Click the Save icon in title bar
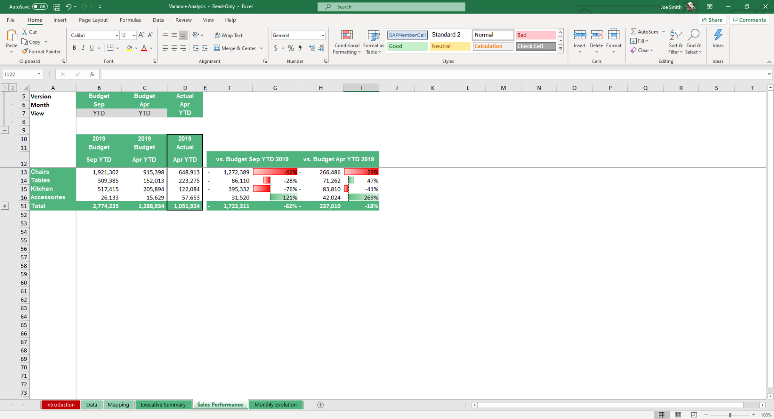774x419 pixels. click(x=56, y=7)
